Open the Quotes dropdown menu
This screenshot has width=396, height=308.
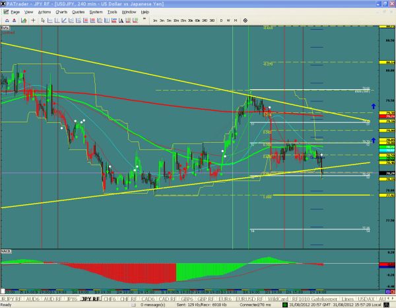(x=80, y=12)
